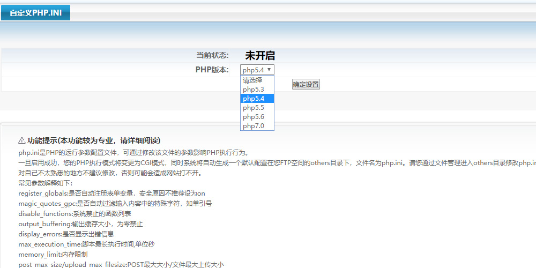Image resolution: width=536 pixels, height=268 pixels.
Task: Expand the PHP版本 dropdown box
Action: (257, 70)
